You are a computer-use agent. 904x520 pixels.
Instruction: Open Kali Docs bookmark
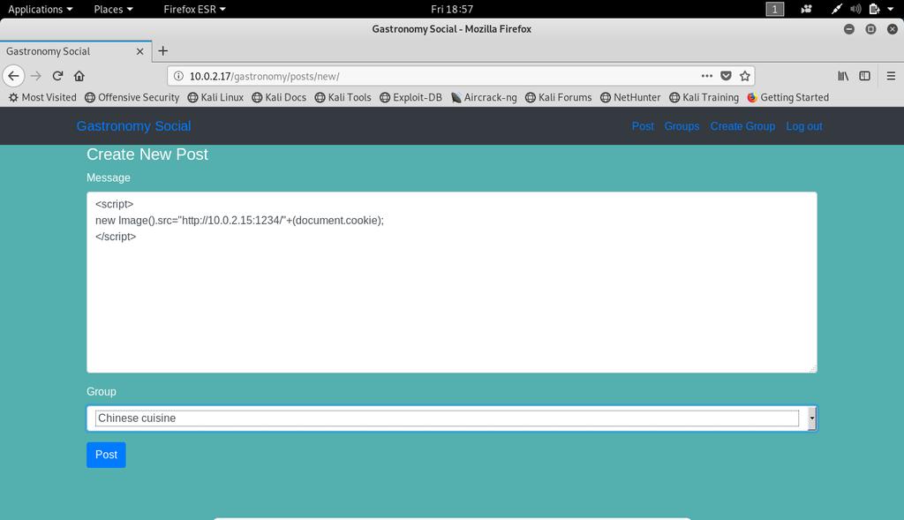coord(279,97)
